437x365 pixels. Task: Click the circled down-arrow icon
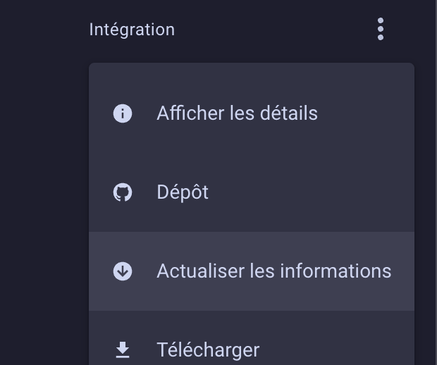(x=123, y=271)
